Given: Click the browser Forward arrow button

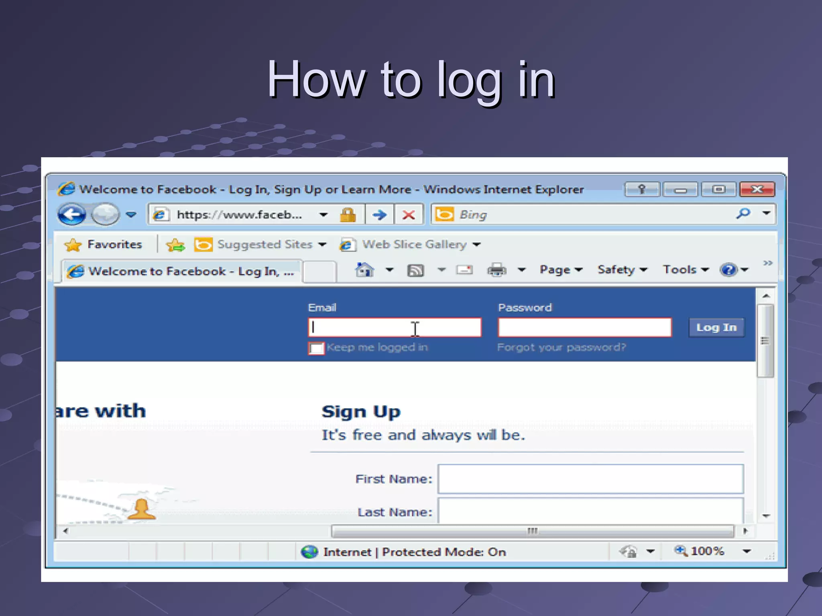Looking at the screenshot, I should click(105, 215).
